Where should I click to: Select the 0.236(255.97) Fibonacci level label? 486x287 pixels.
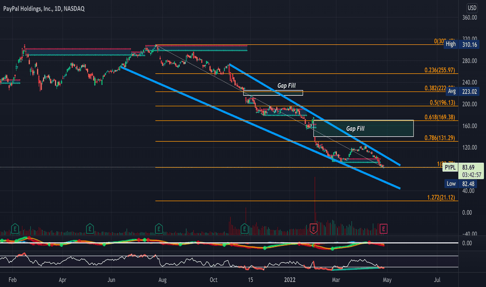pyautogui.click(x=440, y=70)
